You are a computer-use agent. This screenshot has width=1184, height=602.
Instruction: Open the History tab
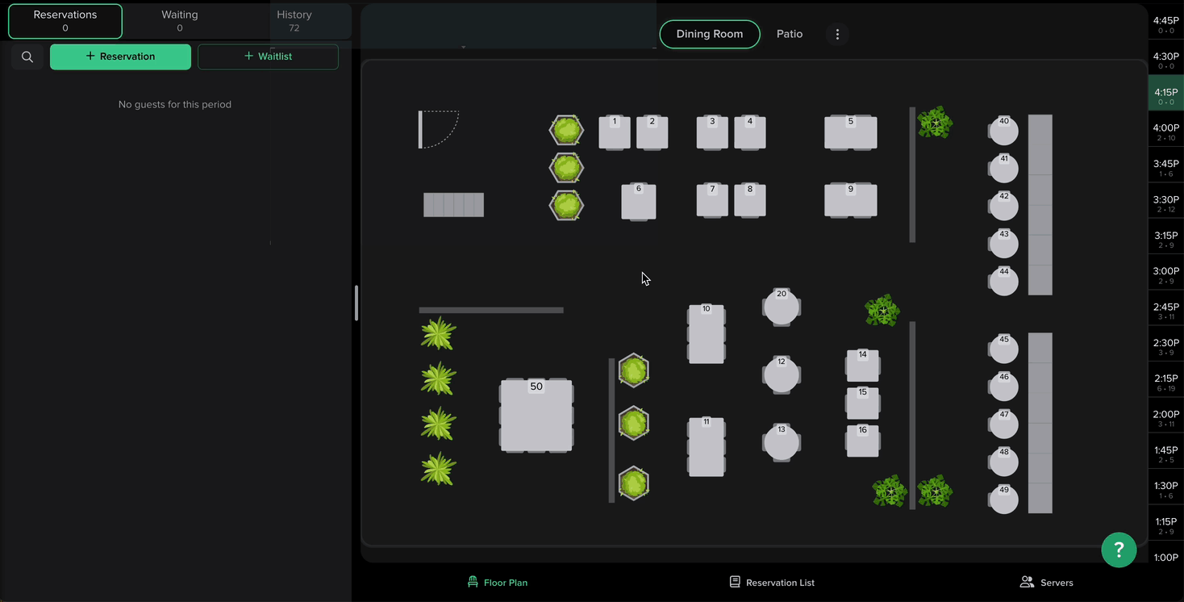coord(294,21)
